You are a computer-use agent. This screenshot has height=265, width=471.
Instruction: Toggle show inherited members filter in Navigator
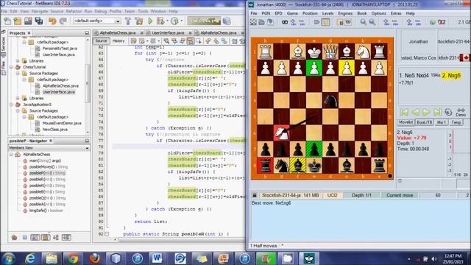click(14, 237)
